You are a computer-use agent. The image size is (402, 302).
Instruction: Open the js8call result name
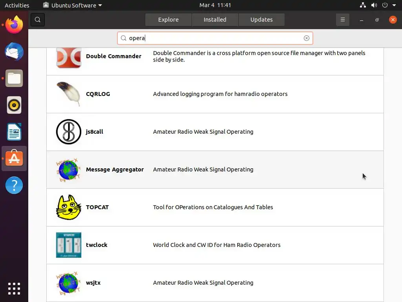tap(94, 132)
